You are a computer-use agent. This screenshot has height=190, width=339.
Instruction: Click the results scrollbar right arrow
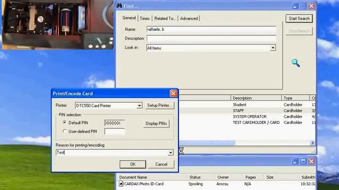(312, 143)
